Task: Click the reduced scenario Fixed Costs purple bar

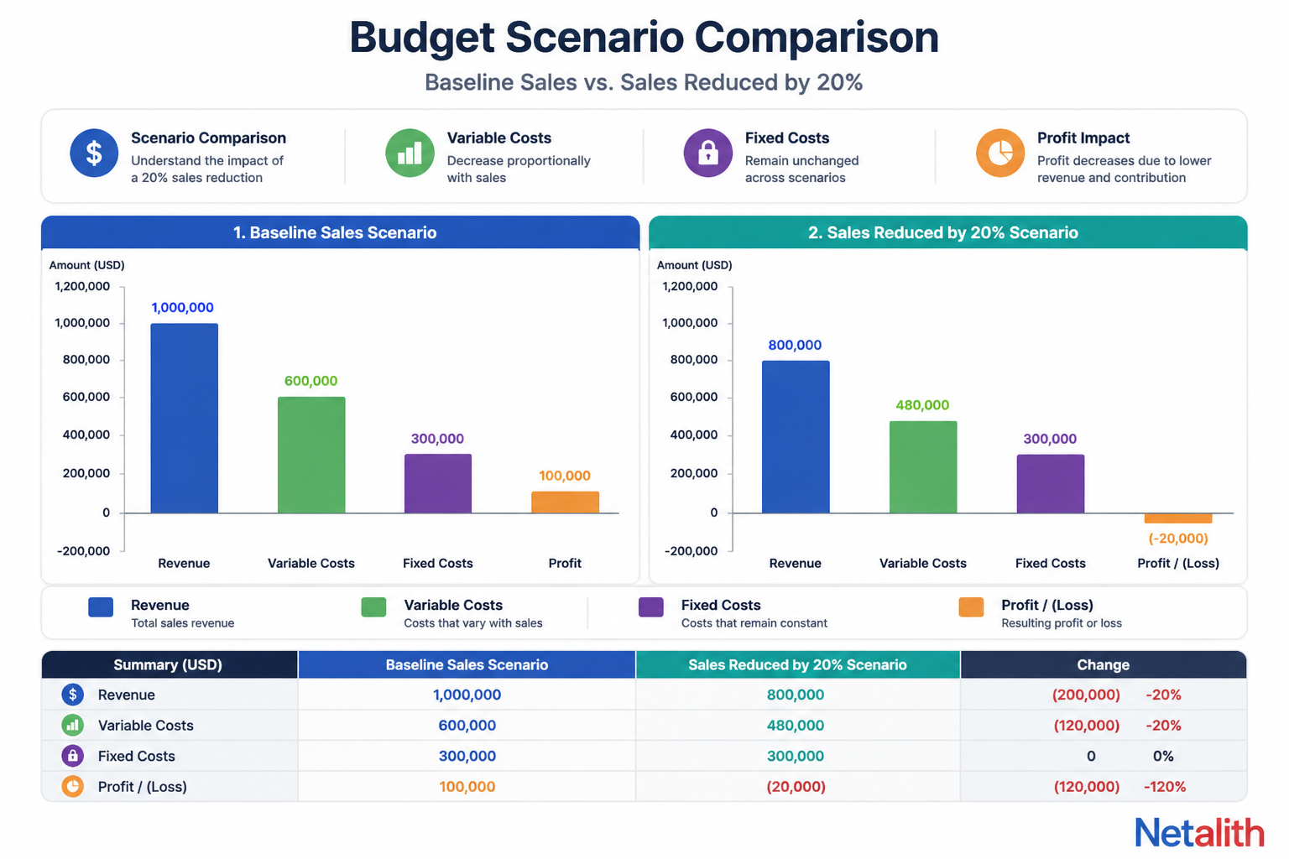Action: pos(1051,483)
